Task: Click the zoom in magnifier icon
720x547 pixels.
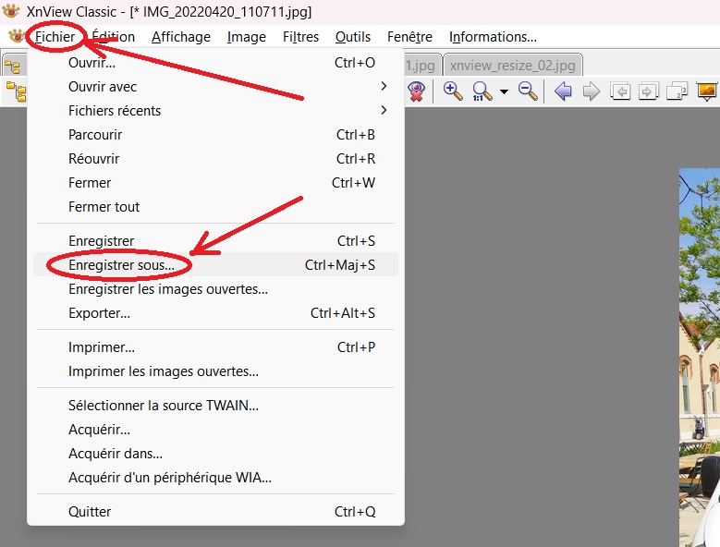Action: [452, 91]
